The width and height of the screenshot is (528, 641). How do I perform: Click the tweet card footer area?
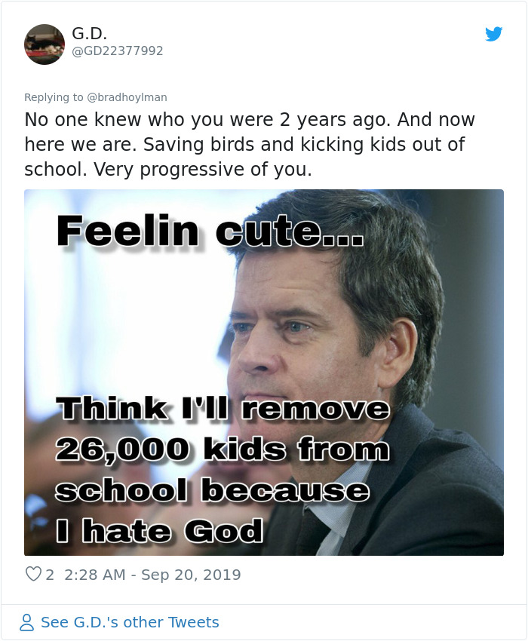[264, 575]
